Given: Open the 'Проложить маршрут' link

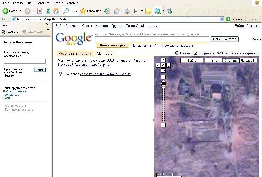Looking at the screenshot, I should [x=177, y=46].
